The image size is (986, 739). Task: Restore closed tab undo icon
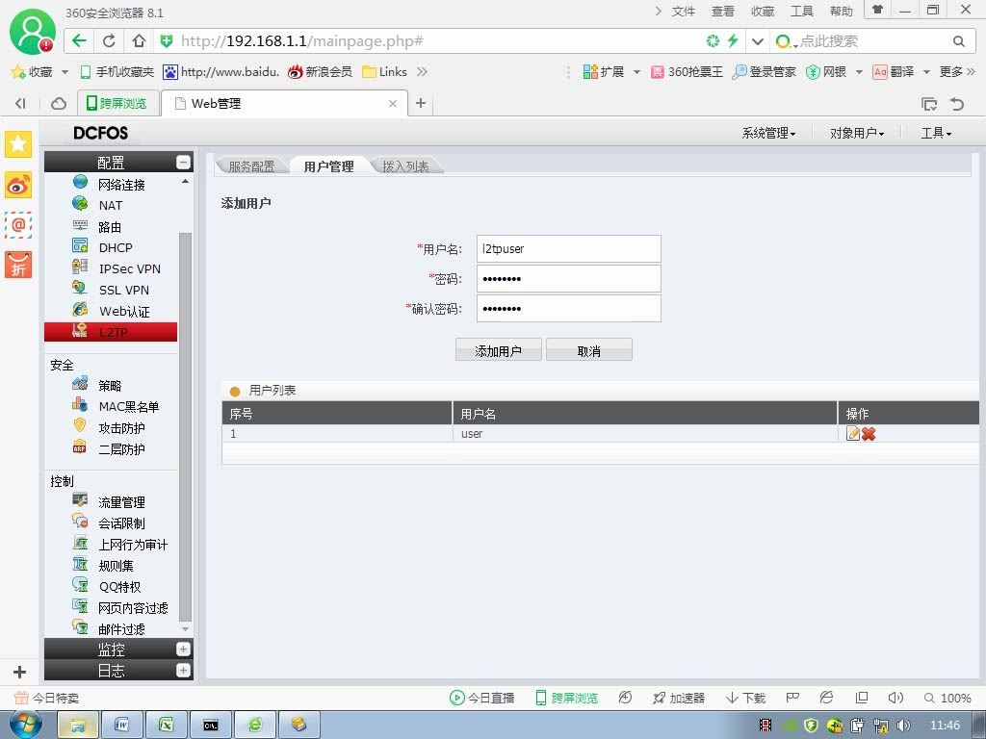[957, 104]
